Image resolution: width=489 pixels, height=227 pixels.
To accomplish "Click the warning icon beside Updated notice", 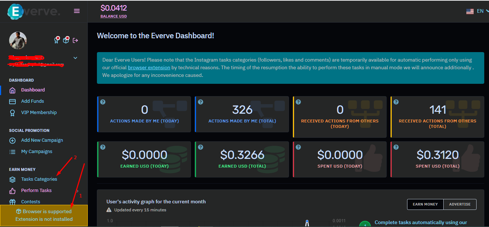I will click(x=109, y=210).
